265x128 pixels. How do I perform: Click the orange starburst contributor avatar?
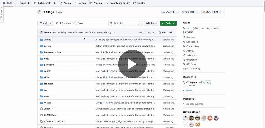click(210, 118)
